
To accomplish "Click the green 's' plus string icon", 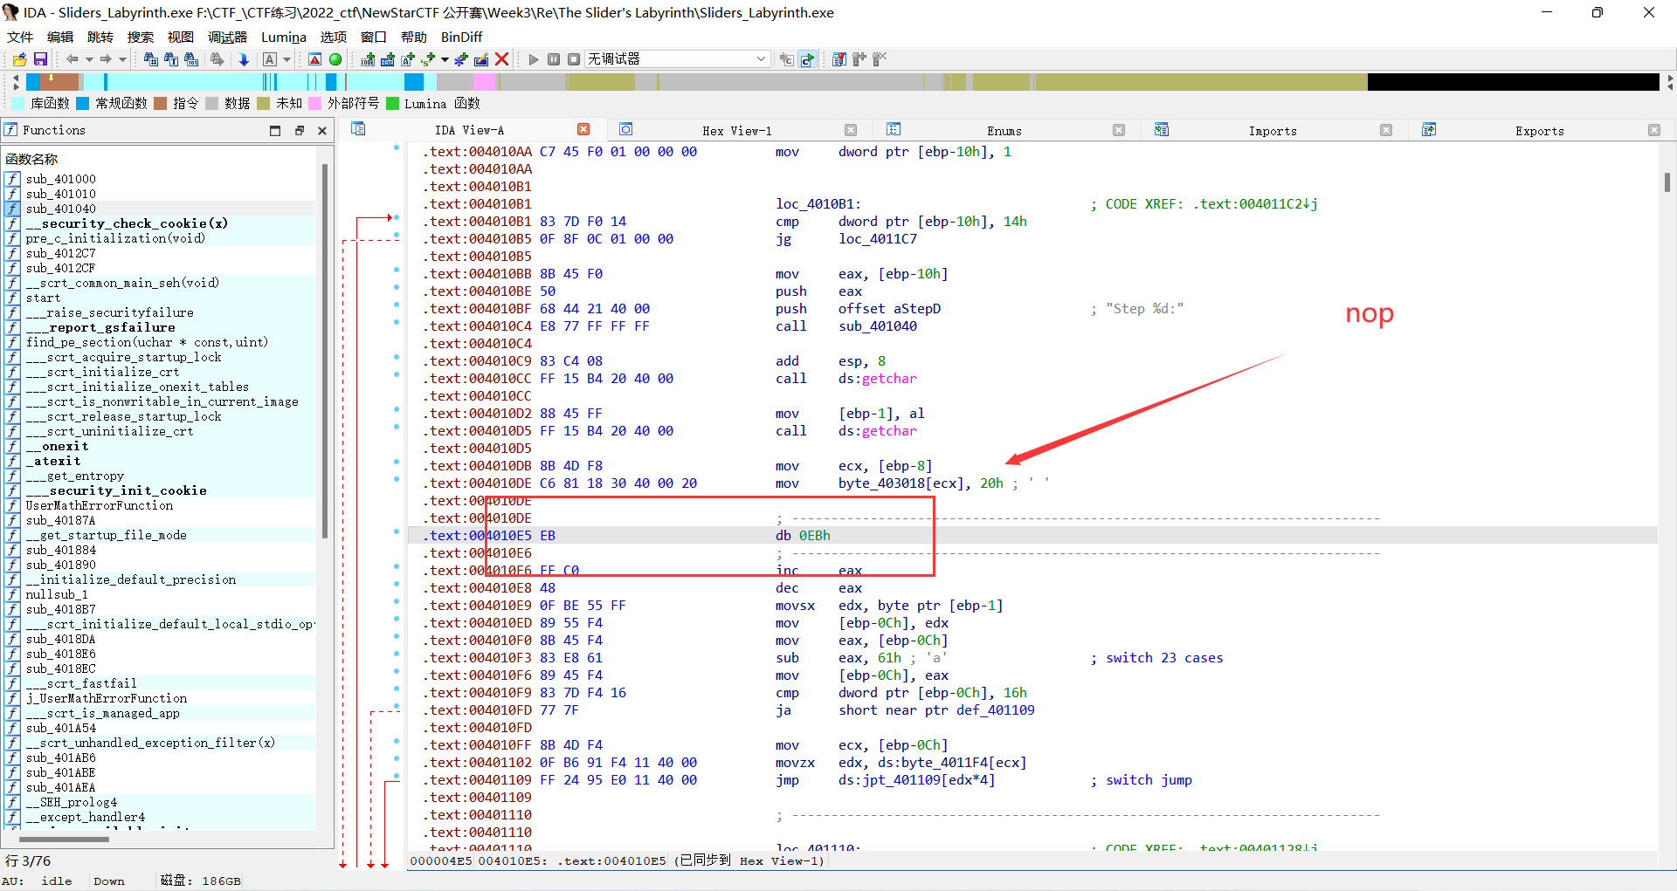I will coord(428,59).
